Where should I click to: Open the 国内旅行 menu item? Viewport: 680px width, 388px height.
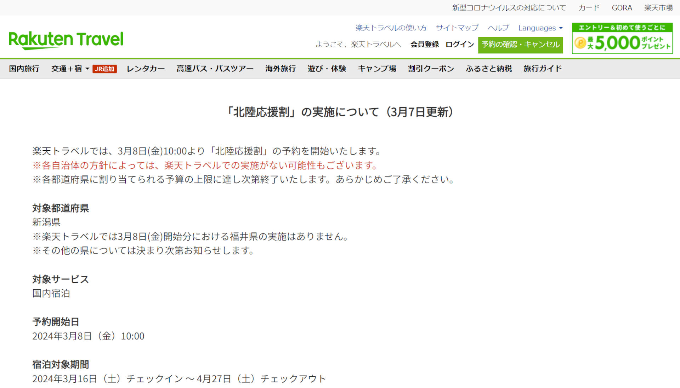coord(24,69)
